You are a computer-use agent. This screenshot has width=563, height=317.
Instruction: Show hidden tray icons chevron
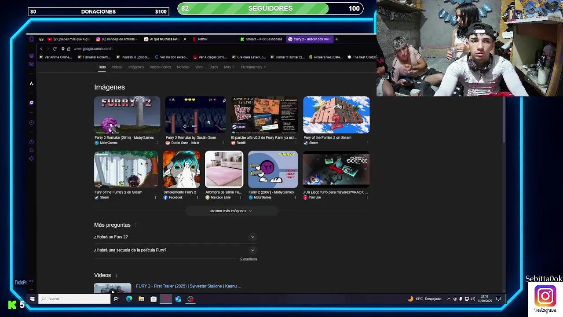pyautogui.click(x=449, y=299)
